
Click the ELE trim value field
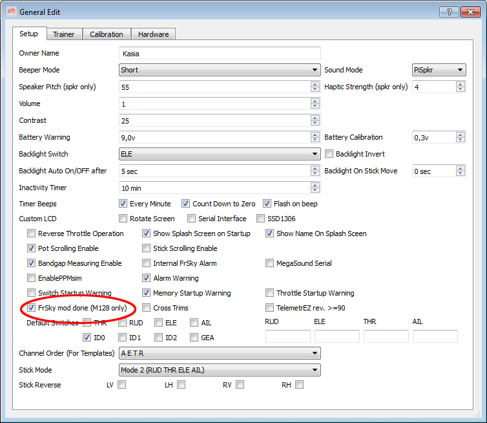click(337, 336)
